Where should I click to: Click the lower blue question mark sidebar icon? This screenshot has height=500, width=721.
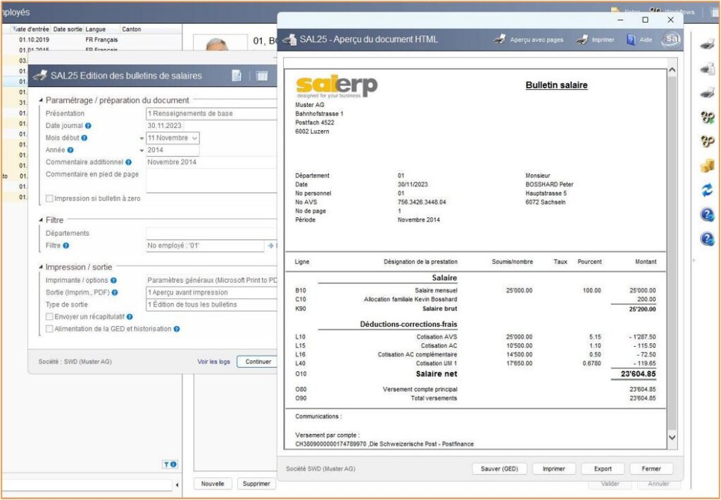point(707,239)
